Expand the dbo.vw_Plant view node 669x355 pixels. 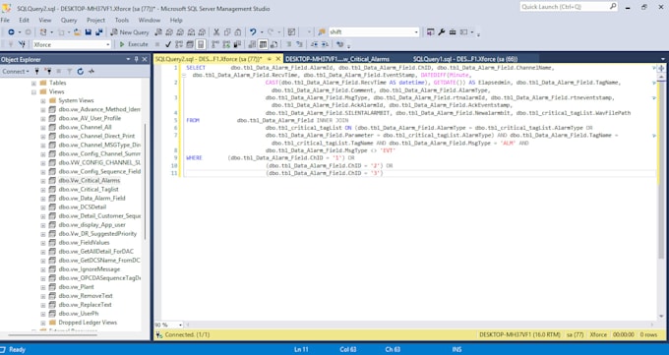coord(42,287)
